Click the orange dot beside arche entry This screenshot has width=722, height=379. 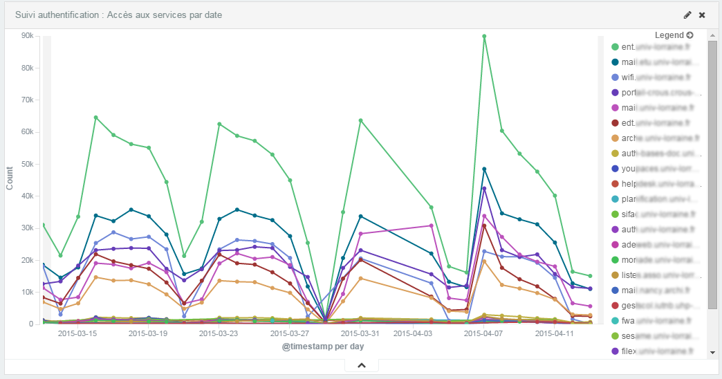(614, 138)
